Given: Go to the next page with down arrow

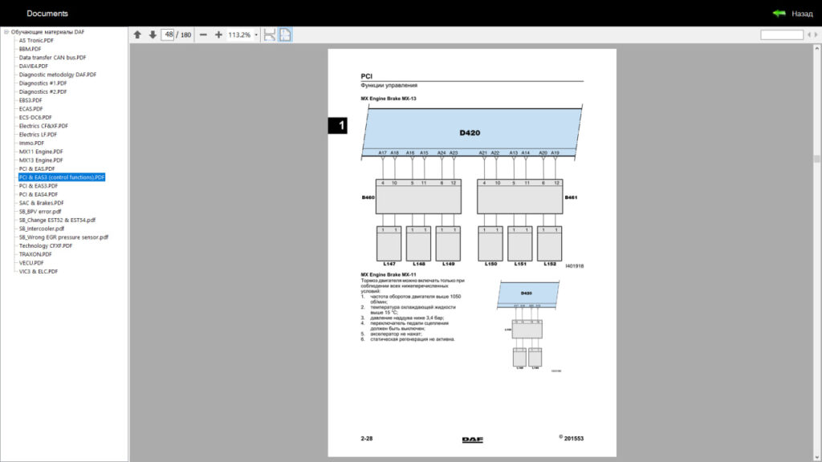Looking at the screenshot, I should tap(153, 34).
